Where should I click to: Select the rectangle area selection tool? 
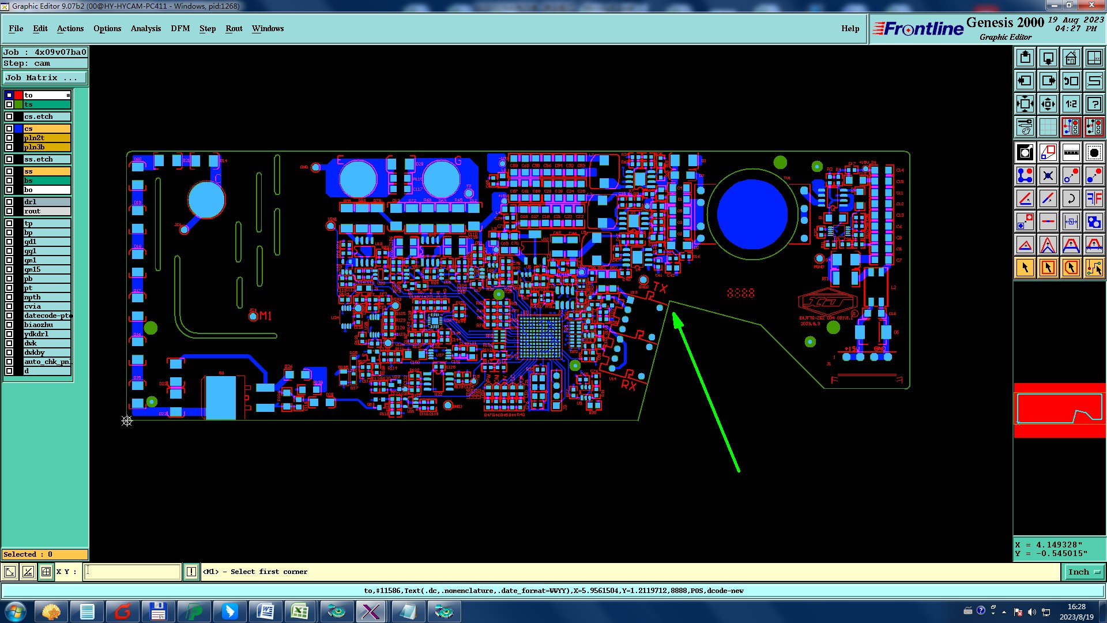coord(1048,268)
